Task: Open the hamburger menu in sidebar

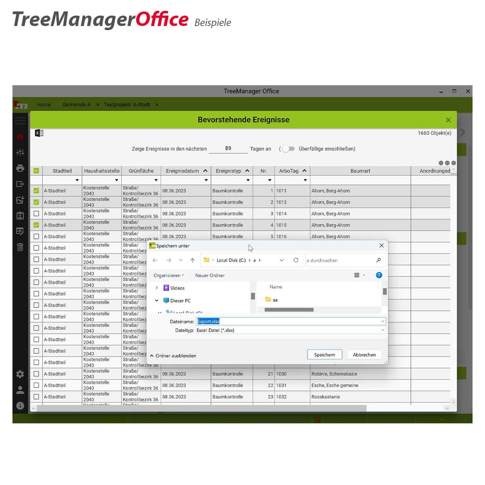Action: tap(20, 121)
